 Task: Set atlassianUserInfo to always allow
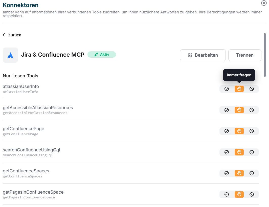[x=227, y=89]
